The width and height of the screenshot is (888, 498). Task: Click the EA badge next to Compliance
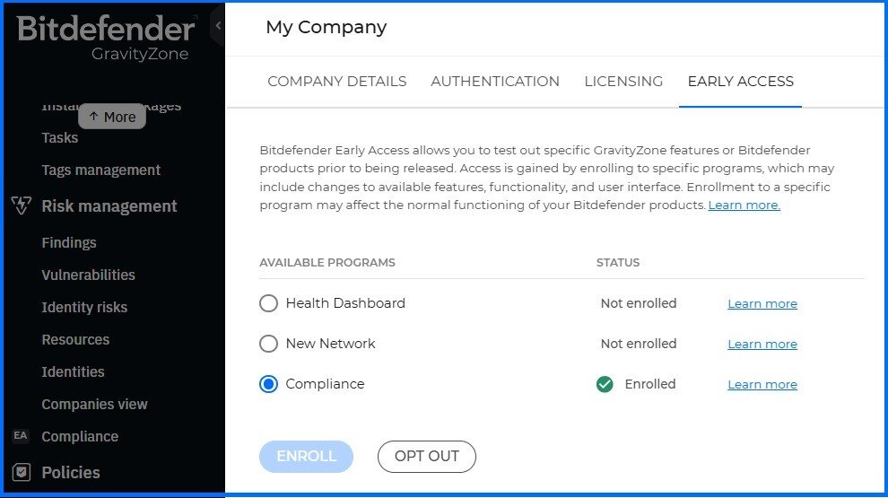coord(21,436)
